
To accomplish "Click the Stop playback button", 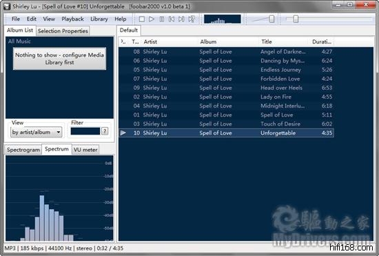I will pos(142,19).
